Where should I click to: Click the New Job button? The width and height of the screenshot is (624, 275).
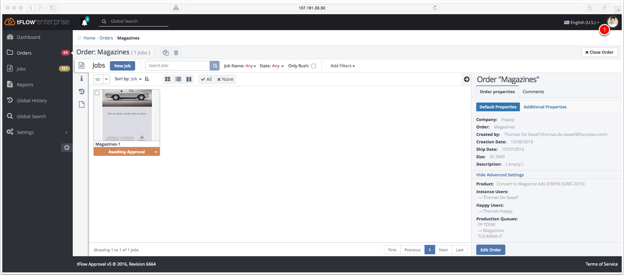123,66
